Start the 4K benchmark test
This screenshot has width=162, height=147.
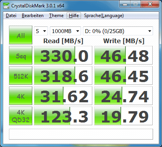click(21, 96)
